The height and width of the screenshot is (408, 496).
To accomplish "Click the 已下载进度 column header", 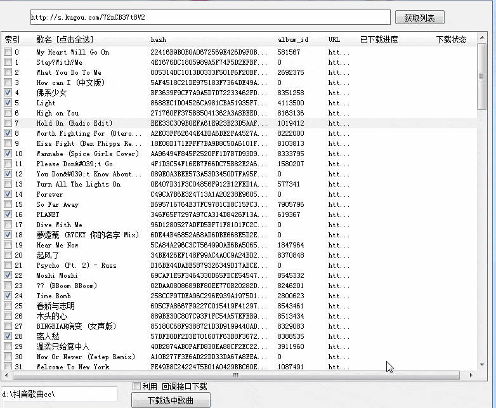I will click(x=379, y=39).
